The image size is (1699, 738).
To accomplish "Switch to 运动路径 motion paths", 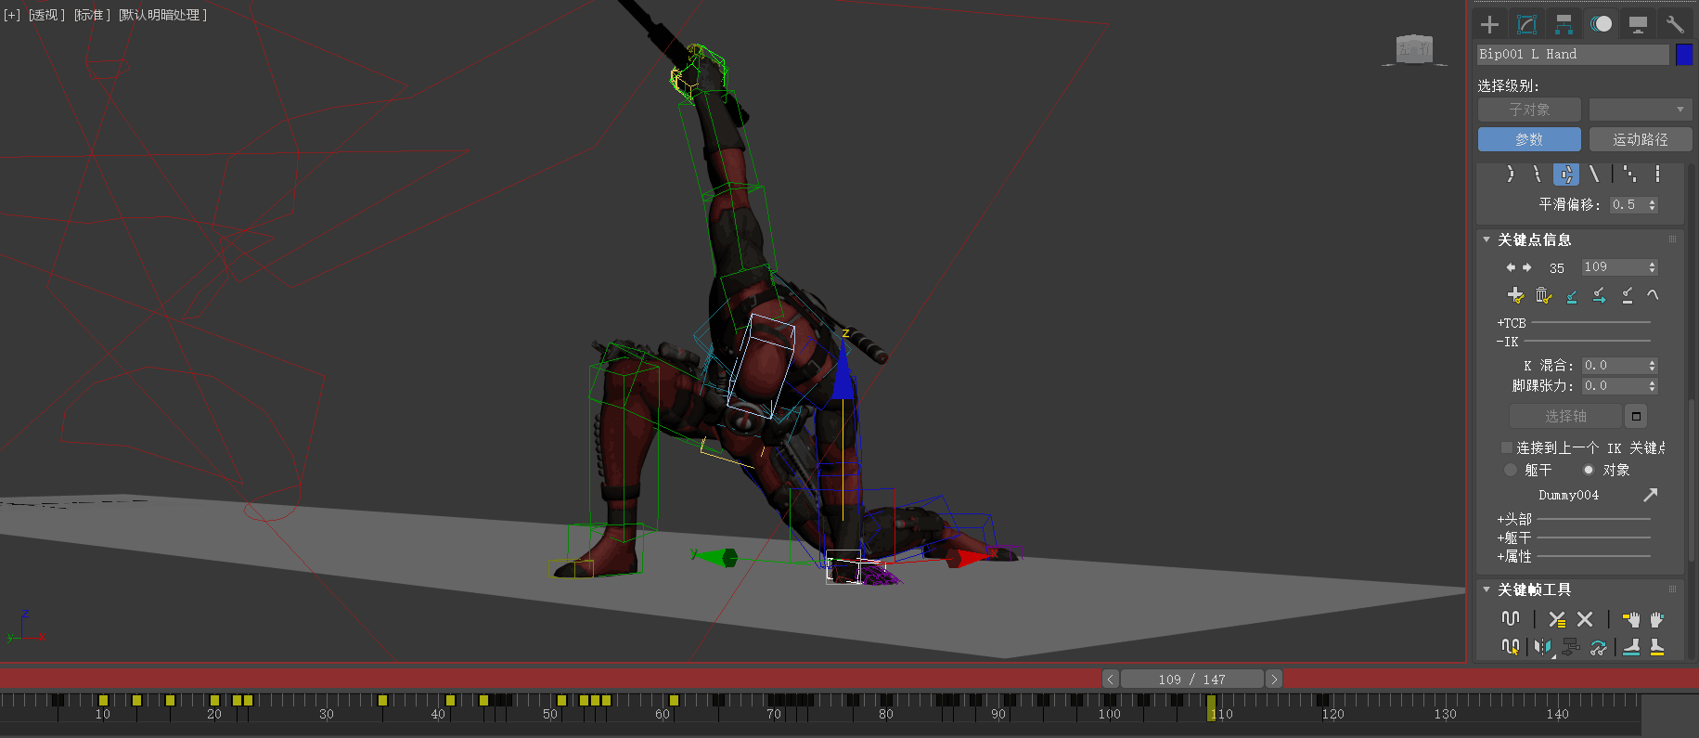I will click(x=1641, y=139).
